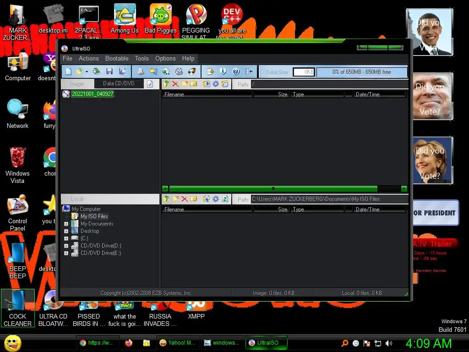The height and width of the screenshot is (352, 469).
Task: Click the Save As icon in main toolbar
Action: (122, 71)
